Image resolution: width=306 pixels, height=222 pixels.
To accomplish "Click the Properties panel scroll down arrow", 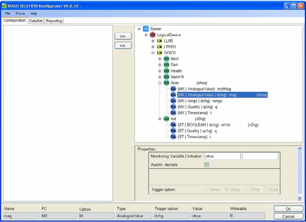I will (x=300, y=198).
